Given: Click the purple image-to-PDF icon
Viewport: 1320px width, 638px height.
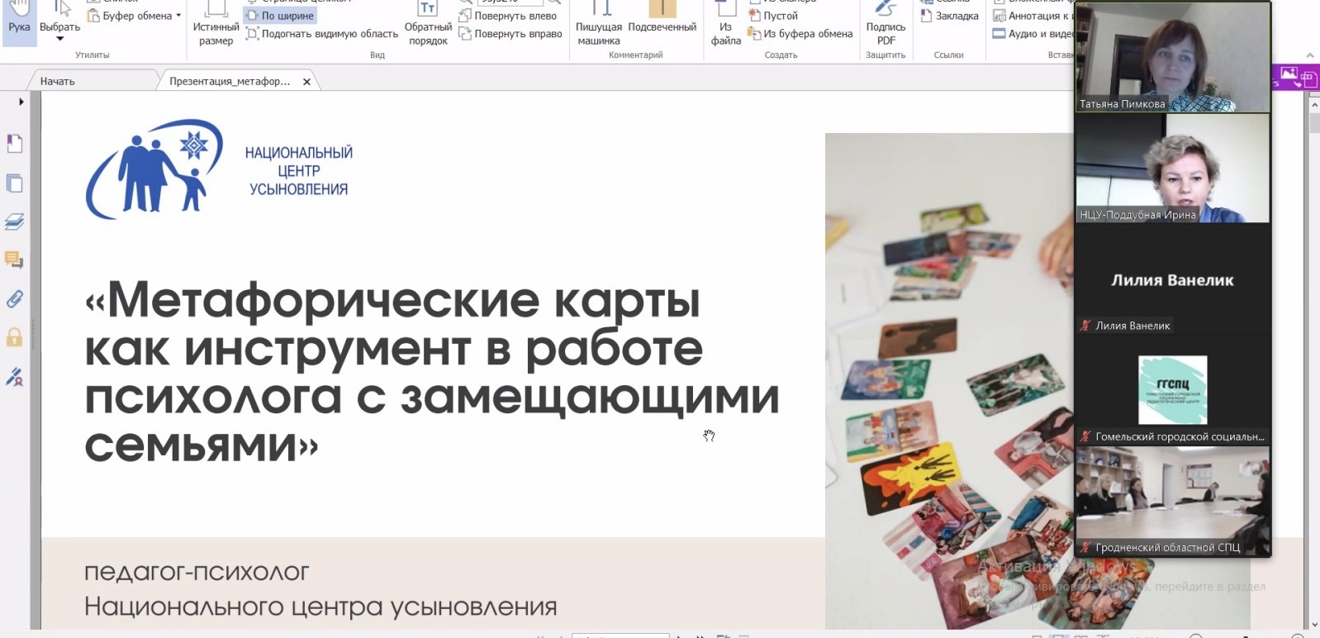Looking at the screenshot, I should [1289, 76].
